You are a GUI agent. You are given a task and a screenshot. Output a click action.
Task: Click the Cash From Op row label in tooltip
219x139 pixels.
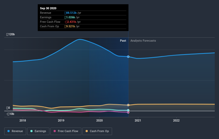[x=49, y=26]
